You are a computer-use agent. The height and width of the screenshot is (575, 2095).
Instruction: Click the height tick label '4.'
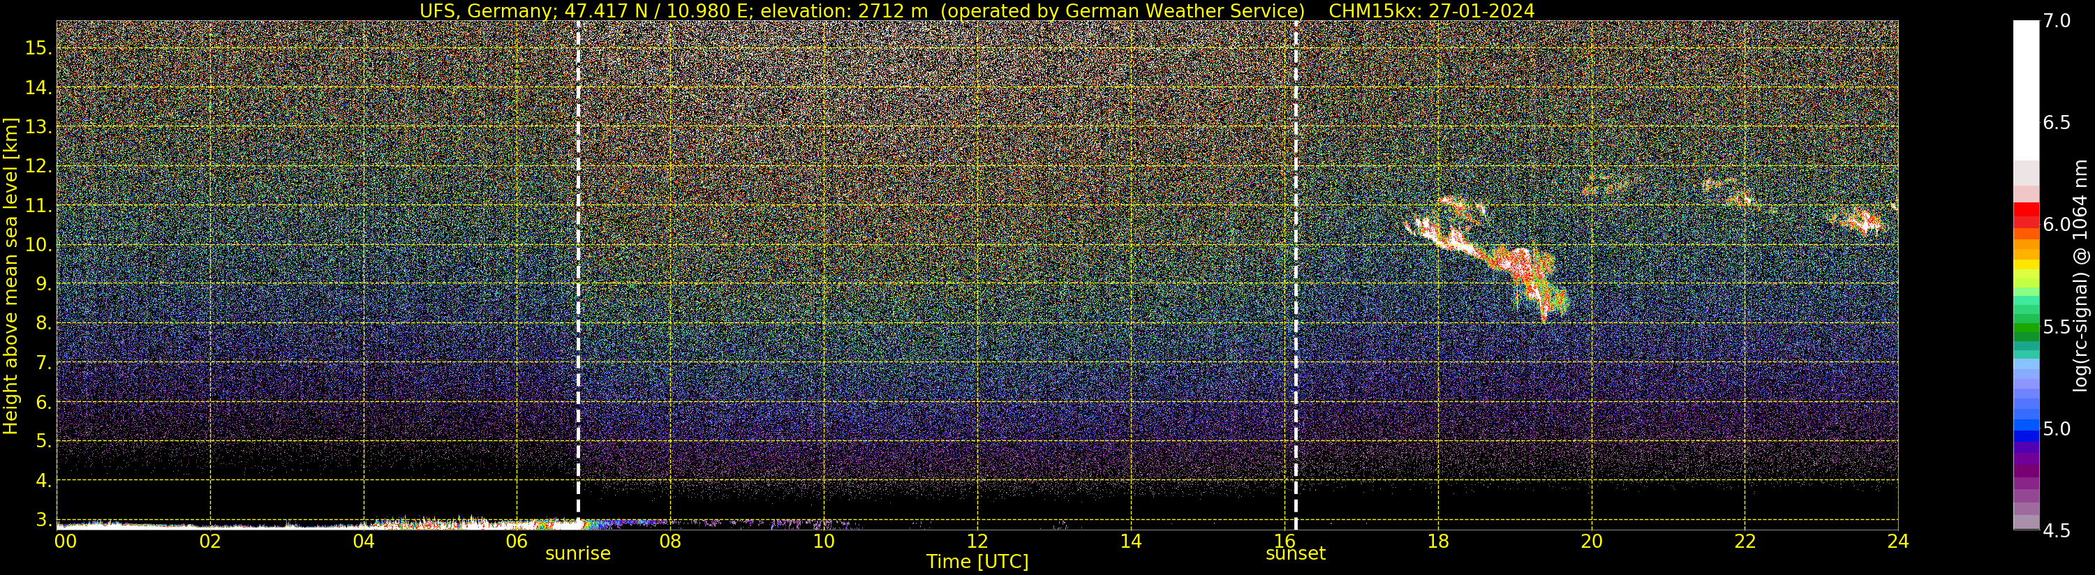43,481
